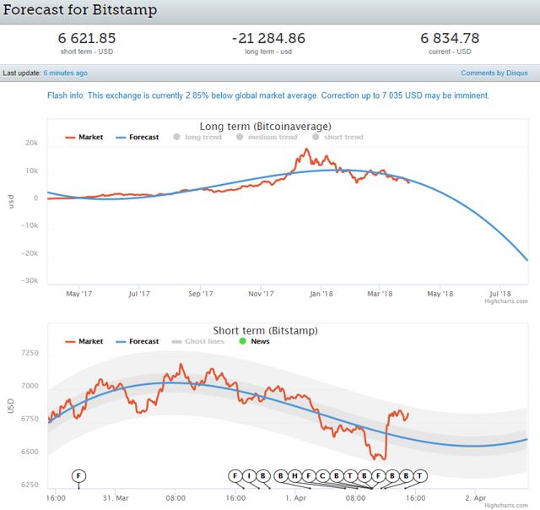Open the B news flag between I and B
Image resolution: width=540 pixels, height=510 pixels.
pyautogui.click(x=263, y=476)
